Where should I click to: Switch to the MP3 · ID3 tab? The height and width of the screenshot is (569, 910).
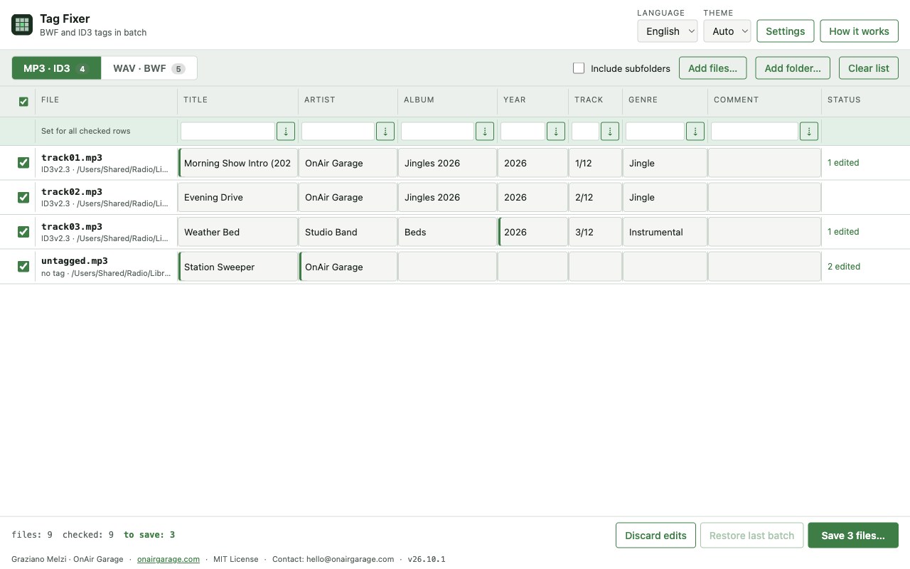[x=56, y=68]
